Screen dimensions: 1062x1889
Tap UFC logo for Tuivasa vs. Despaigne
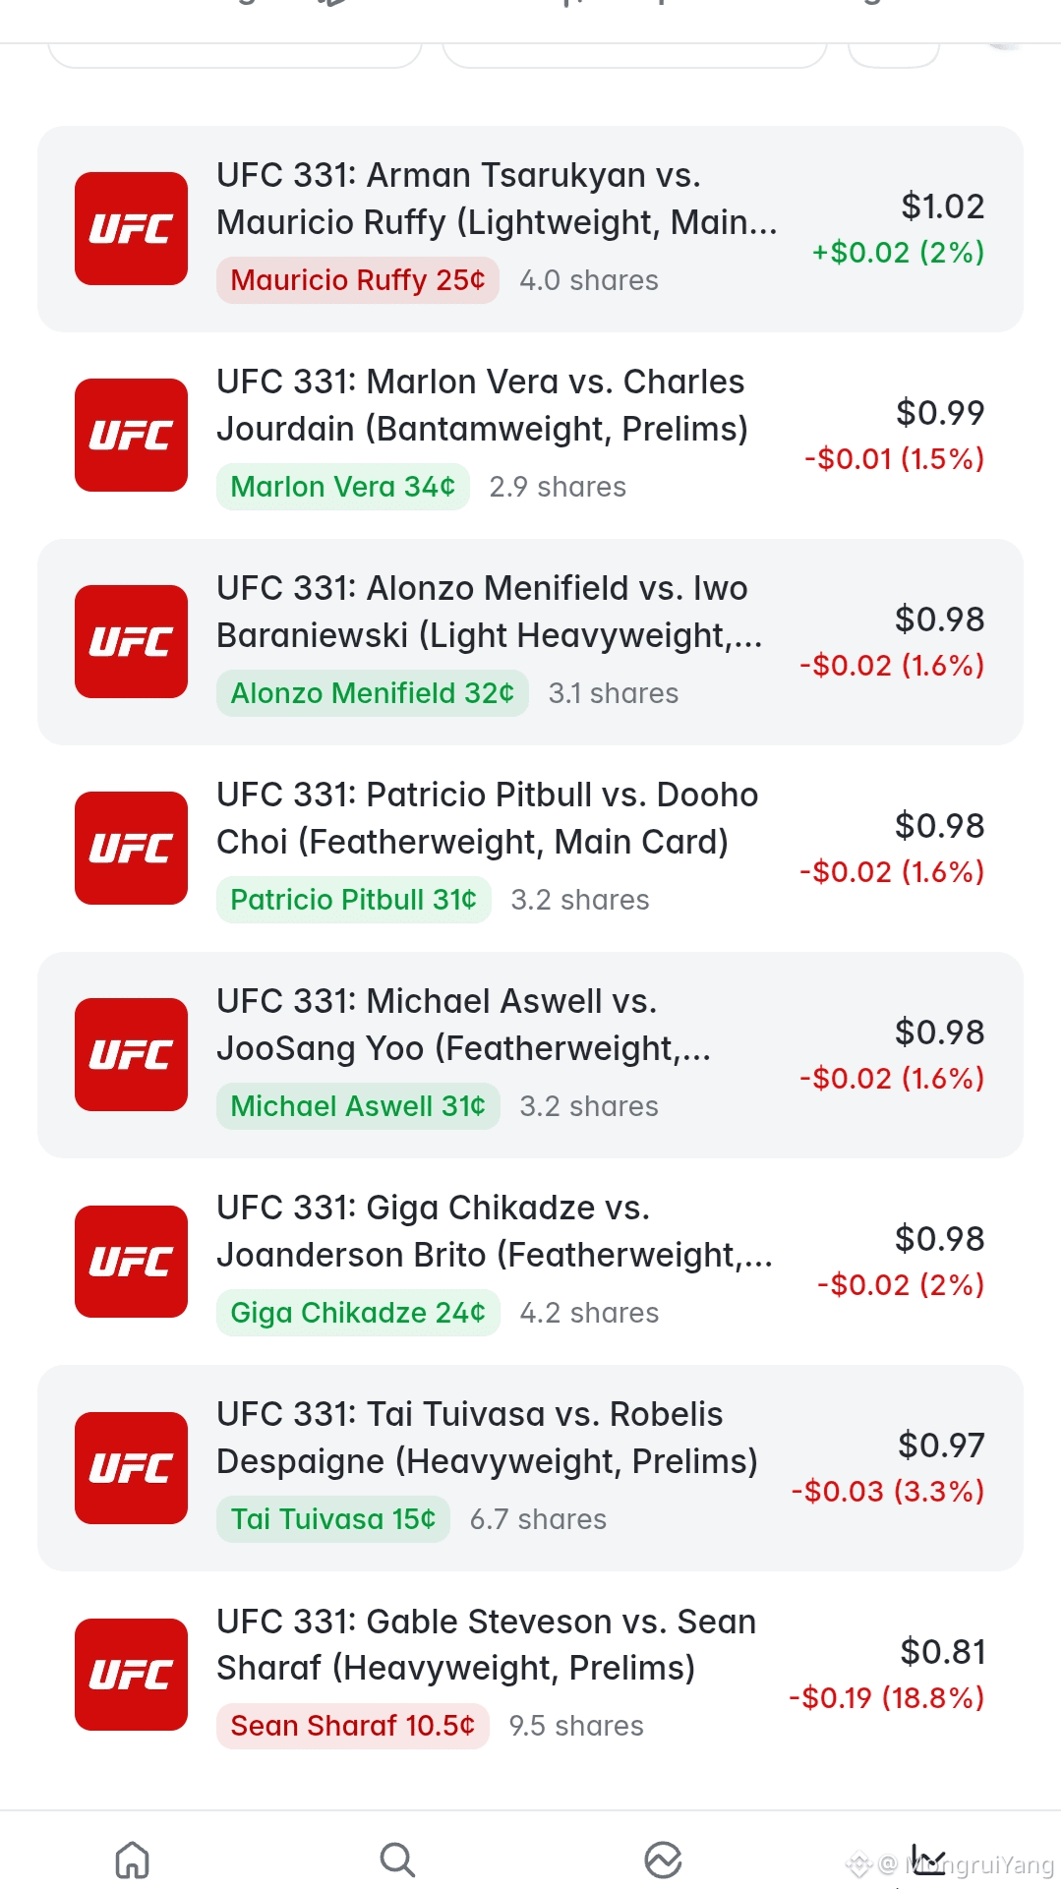point(131,1468)
